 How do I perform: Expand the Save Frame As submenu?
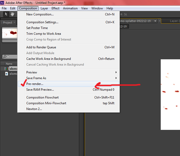tap(116, 78)
